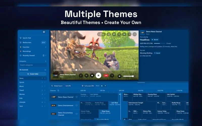Select the Lifestyle category
This screenshot has width=202, height=126.
(x=33, y=102)
